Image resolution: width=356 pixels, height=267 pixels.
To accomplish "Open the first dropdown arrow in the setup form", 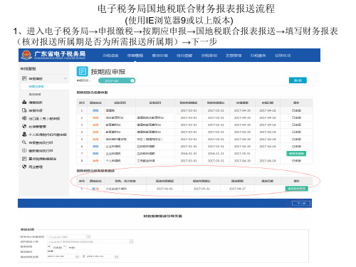I will point(88,236).
